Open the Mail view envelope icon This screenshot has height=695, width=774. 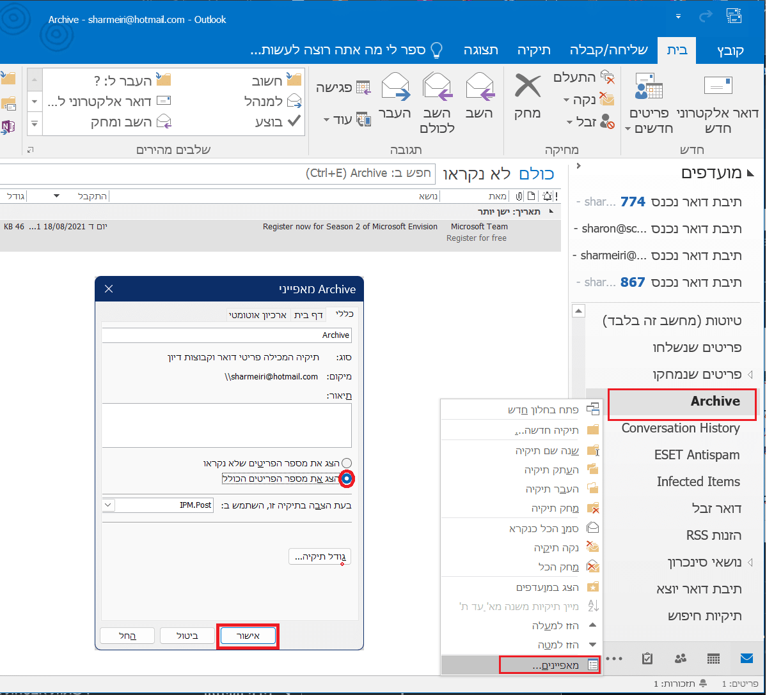coord(746,659)
